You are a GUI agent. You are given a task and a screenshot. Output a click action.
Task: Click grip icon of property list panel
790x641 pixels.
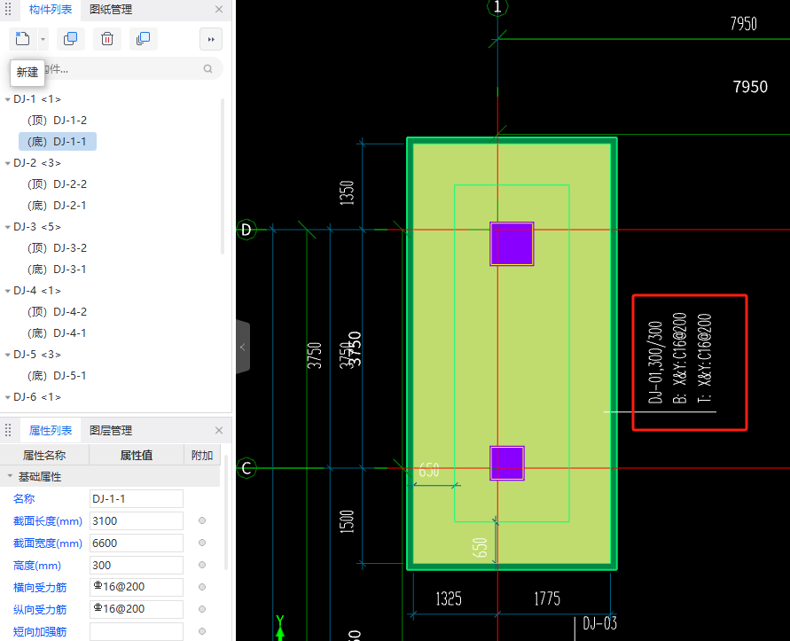click(x=8, y=430)
